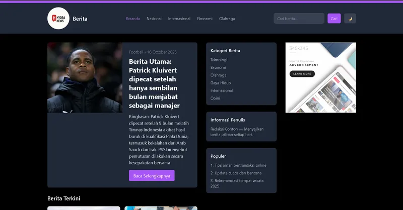
Task: Click the Berita Terkini heading
Action: tap(64, 198)
